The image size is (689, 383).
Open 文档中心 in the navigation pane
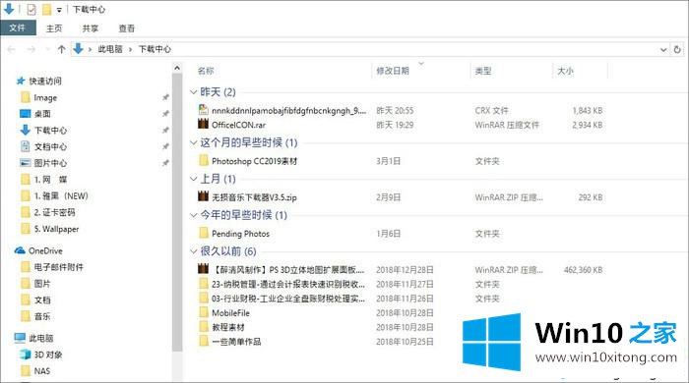pos(50,146)
